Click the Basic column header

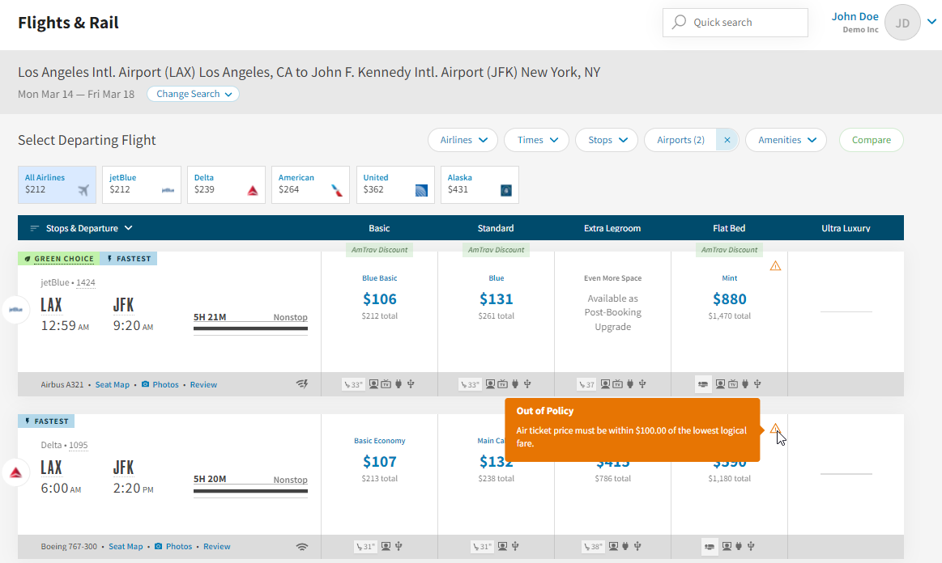[x=379, y=228]
